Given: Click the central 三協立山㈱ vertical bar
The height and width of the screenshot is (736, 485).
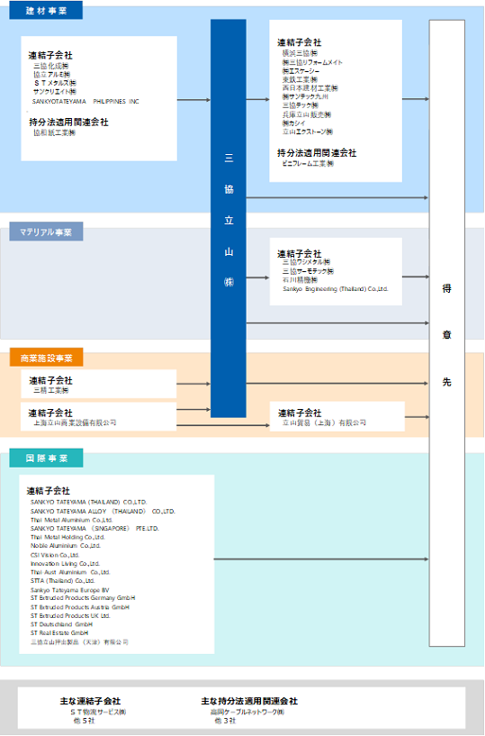Looking at the screenshot, I should [229, 218].
